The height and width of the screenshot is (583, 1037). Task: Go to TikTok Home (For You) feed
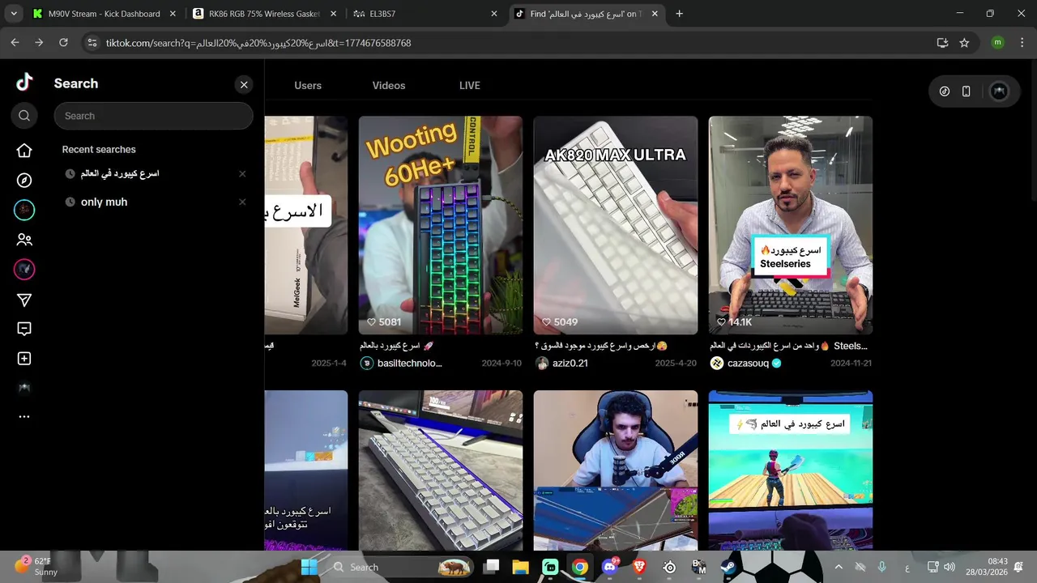click(x=24, y=151)
